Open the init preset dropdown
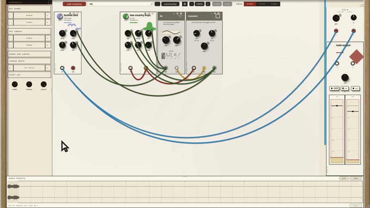The image size is (370, 208). (x=120, y=4)
